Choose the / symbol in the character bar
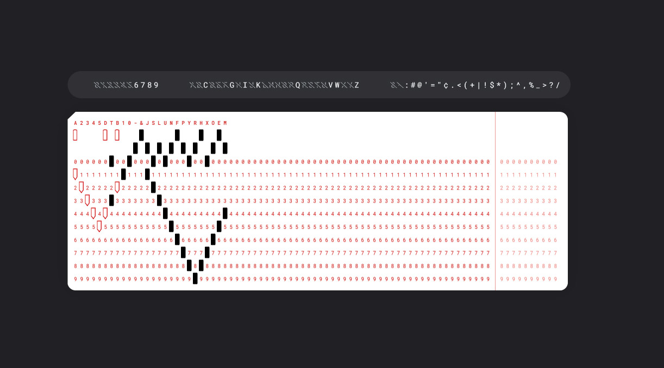Screen dimensions: 664x368 558,85
